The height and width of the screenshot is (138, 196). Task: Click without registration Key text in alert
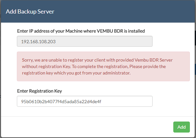pyautogui.click(x=46, y=66)
